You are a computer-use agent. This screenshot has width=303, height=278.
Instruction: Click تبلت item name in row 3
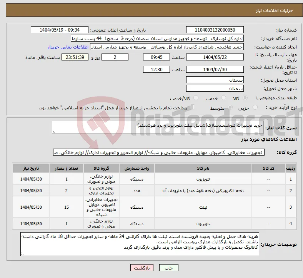point(203,207)
